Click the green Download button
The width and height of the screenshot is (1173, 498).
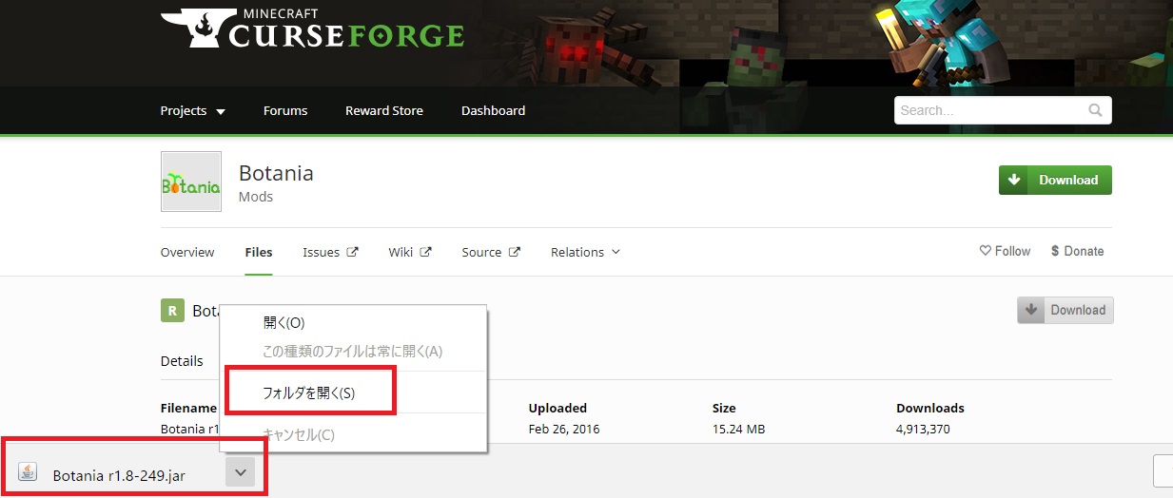(1055, 180)
